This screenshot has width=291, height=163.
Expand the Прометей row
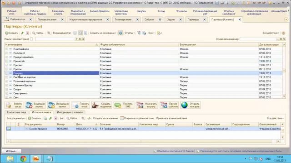(7, 61)
